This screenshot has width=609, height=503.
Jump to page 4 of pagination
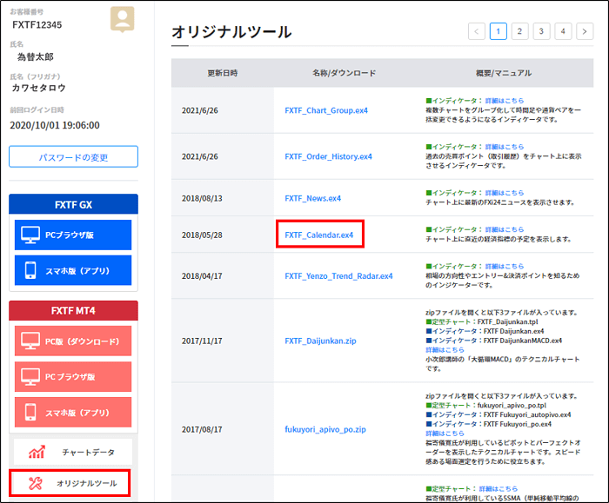pyautogui.click(x=563, y=31)
